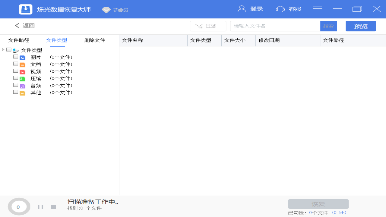Select the 图片 image type icon

click(22, 57)
